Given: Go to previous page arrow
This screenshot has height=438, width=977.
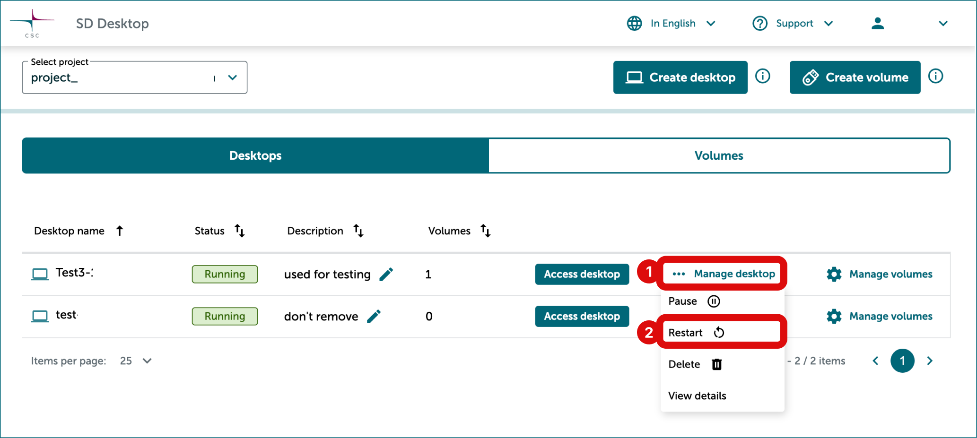Looking at the screenshot, I should pos(875,361).
